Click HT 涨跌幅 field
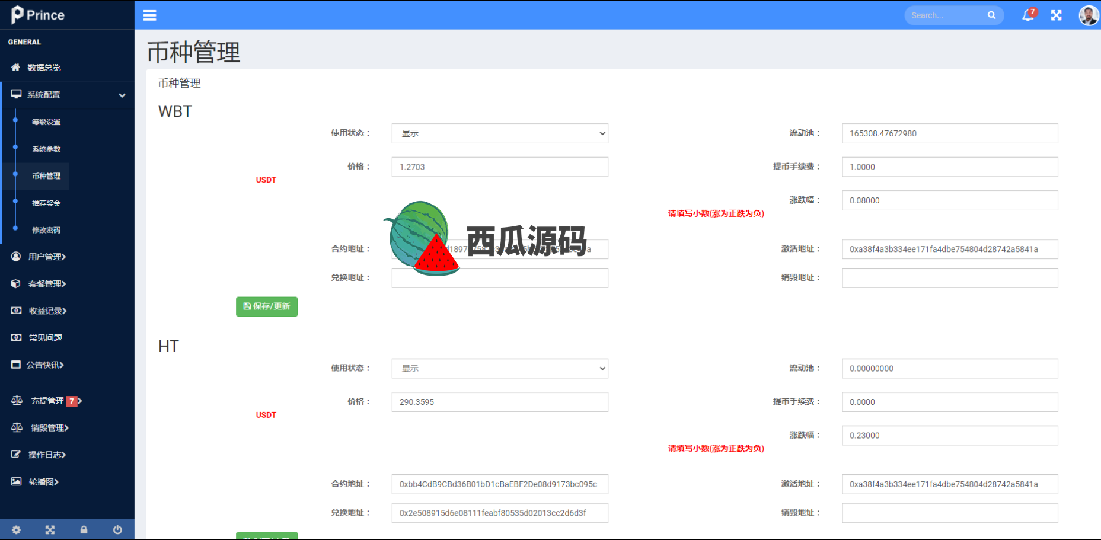Screen dimensions: 1101x540 pos(950,436)
